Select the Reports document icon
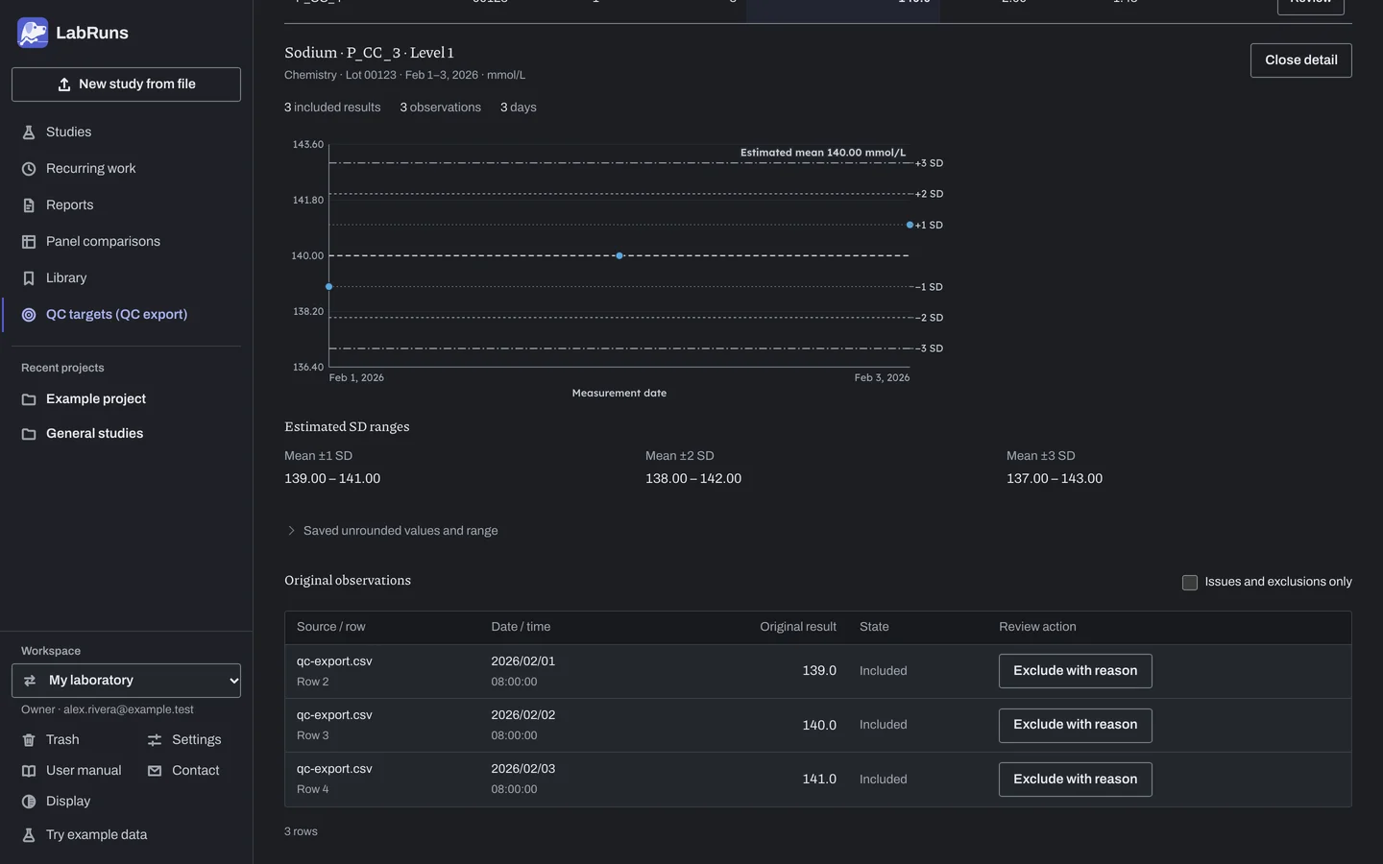This screenshot has width=1383, height=864. pyautogui.click(x=29, y=205)
